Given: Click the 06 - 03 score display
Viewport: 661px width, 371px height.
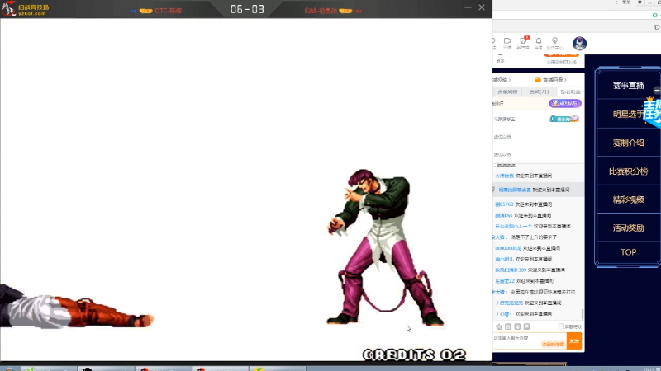Looking at the screenshot, I should [247, 9].
